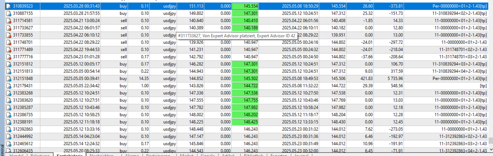Image resolution: width=493 pixels, height=156 pixels.
Task: Click the green cell showing 145.502
Action: click(245, 79)
